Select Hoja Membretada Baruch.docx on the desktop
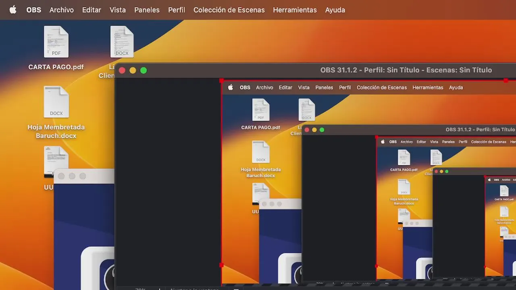This screenshot has width=516, height=290. 56,113
